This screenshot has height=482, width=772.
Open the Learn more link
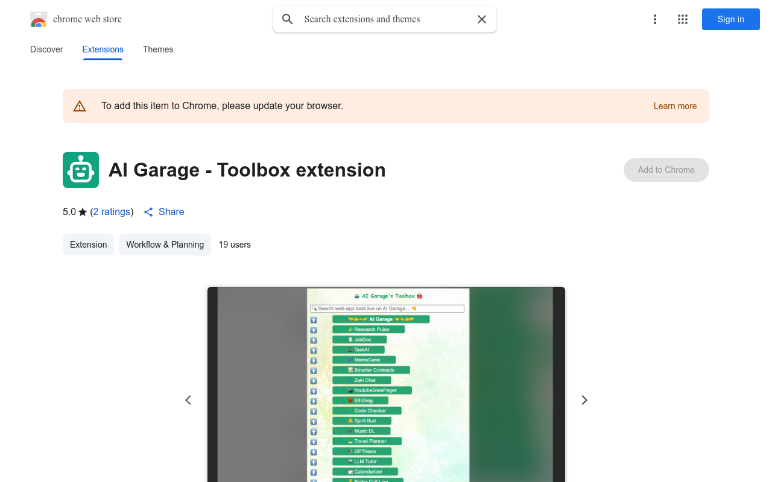point(675,106)
